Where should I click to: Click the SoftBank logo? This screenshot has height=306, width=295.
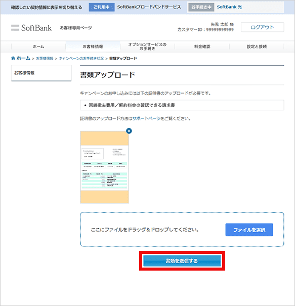pos(31,28)
